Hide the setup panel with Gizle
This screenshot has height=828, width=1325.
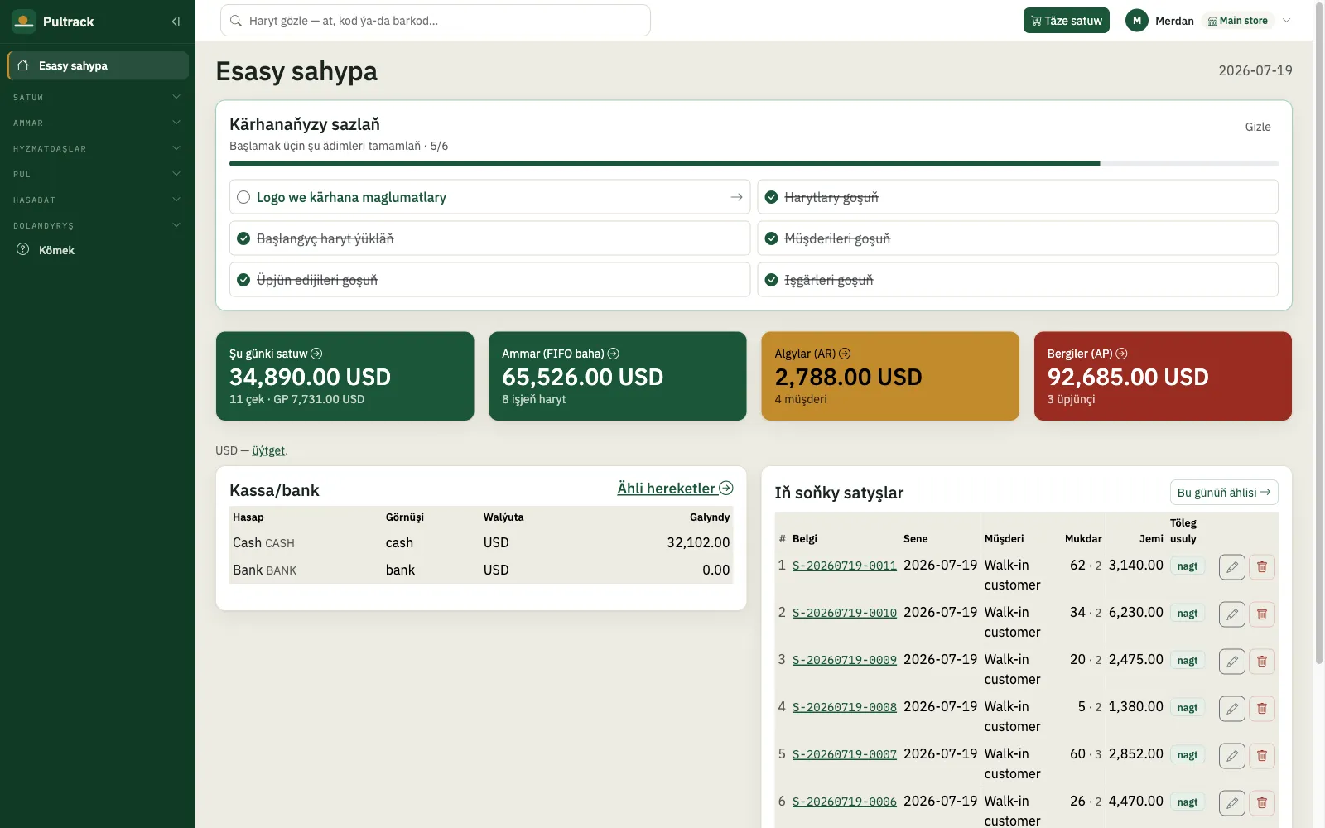[x=1257, y=127]
